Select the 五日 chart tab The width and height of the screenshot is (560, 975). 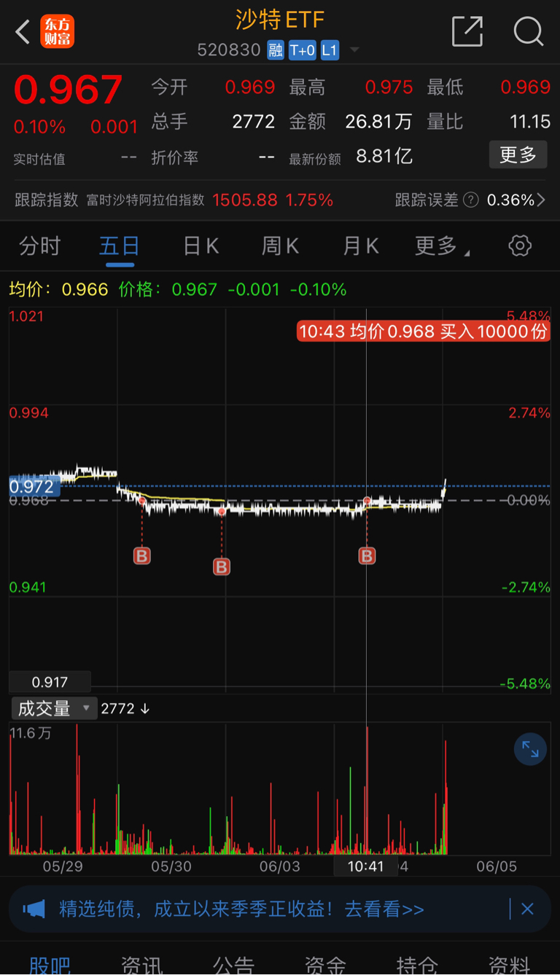click(120, 246)
